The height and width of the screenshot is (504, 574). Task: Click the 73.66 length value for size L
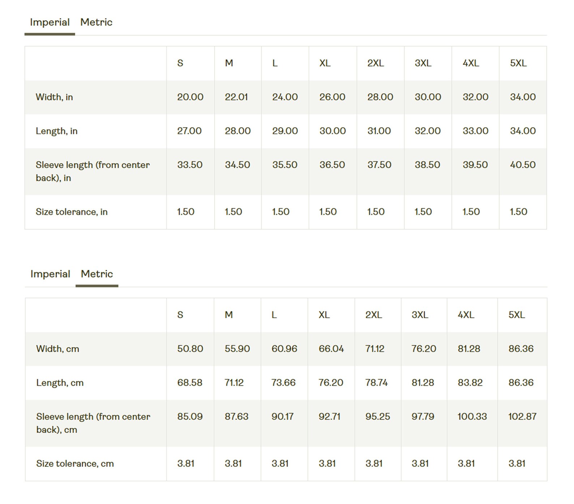(x=283, y=383)
